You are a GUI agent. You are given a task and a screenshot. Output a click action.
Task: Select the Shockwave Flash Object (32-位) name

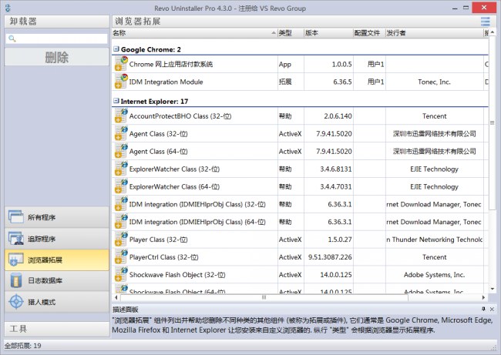click(177, 275)
